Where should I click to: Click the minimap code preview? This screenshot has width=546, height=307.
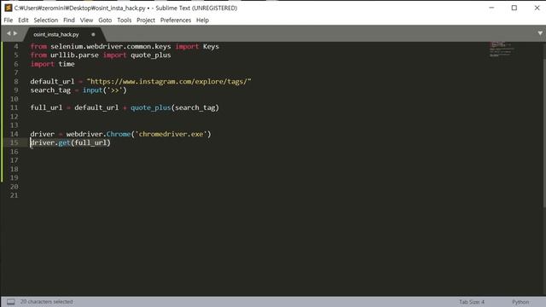pyautogui.click(x=502, y=49)
